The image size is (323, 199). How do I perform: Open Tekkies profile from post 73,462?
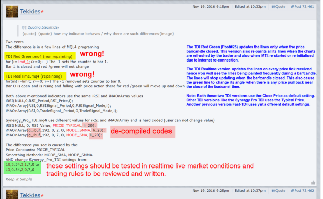click(30, 195)
